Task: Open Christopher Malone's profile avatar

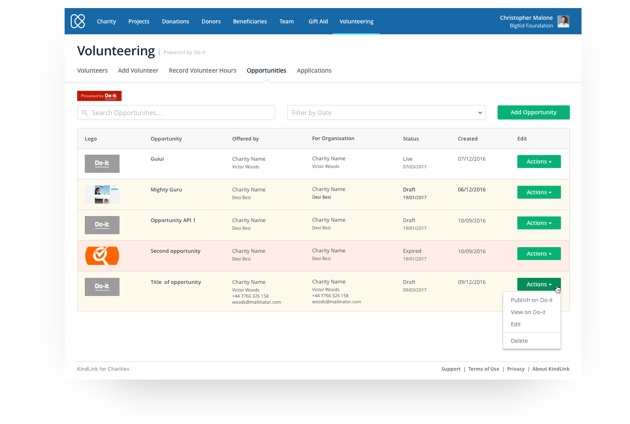Action: coord(563,21)
